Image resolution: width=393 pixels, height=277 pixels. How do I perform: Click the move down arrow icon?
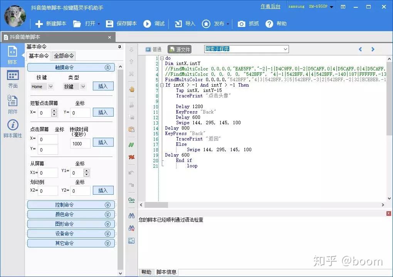click(x=131, y=50)
